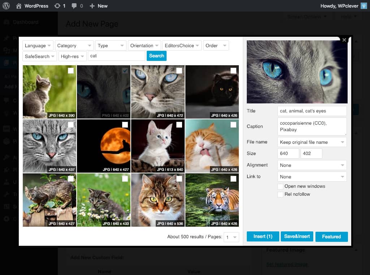The width and height of the screenshot is (370, 275).
Task: Open the comments bubble icon
Action: click(74, 6)
